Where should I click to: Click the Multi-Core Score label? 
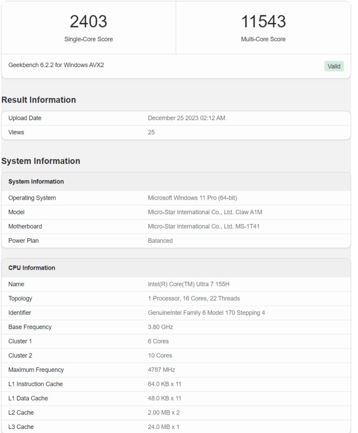pos(263,39)
